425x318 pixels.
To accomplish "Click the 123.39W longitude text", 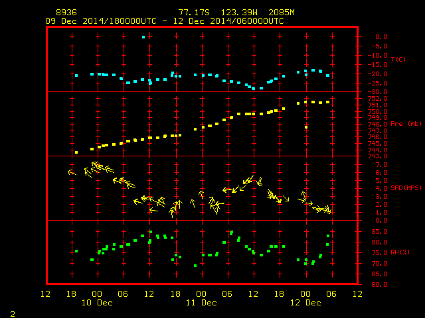I will (239, 13).
